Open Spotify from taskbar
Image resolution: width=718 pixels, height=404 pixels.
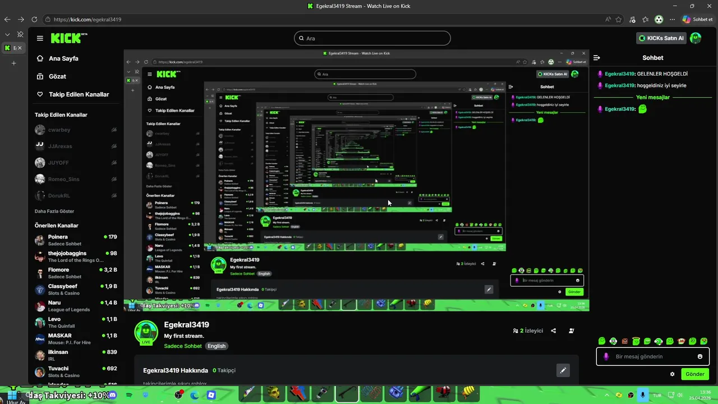pyautogui.click(x=129, y=396)
